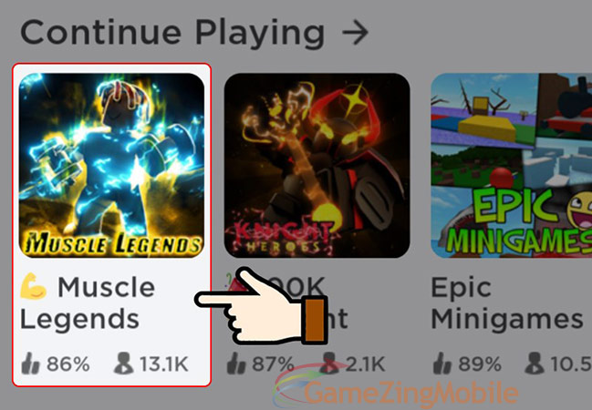Click the 13.1K players count text
592x410 pixels.
point(164,364)
